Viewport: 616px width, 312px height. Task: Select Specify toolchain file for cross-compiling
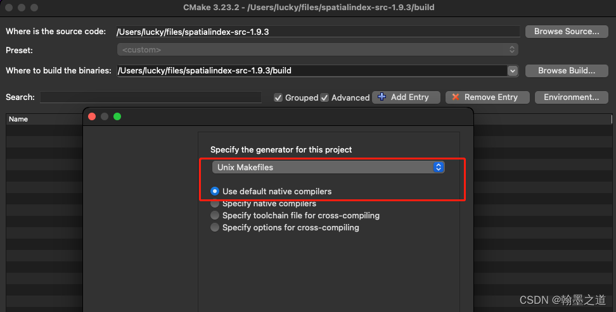point(215,216)
